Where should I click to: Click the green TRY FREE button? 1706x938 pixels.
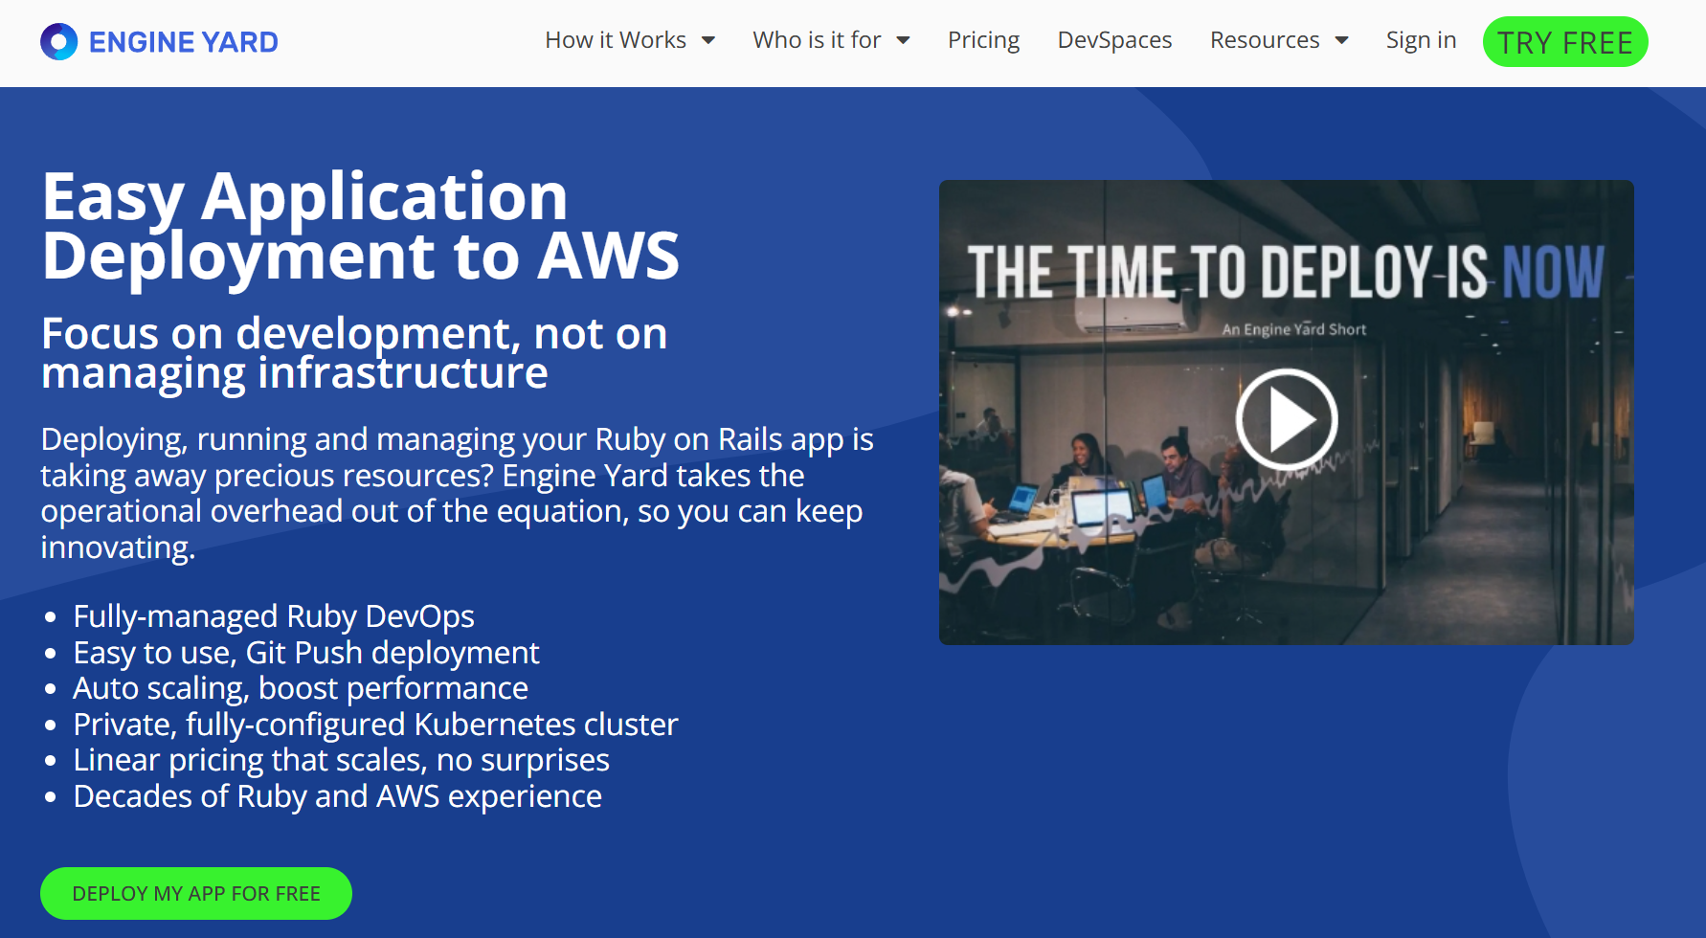tap(1565, 42)
